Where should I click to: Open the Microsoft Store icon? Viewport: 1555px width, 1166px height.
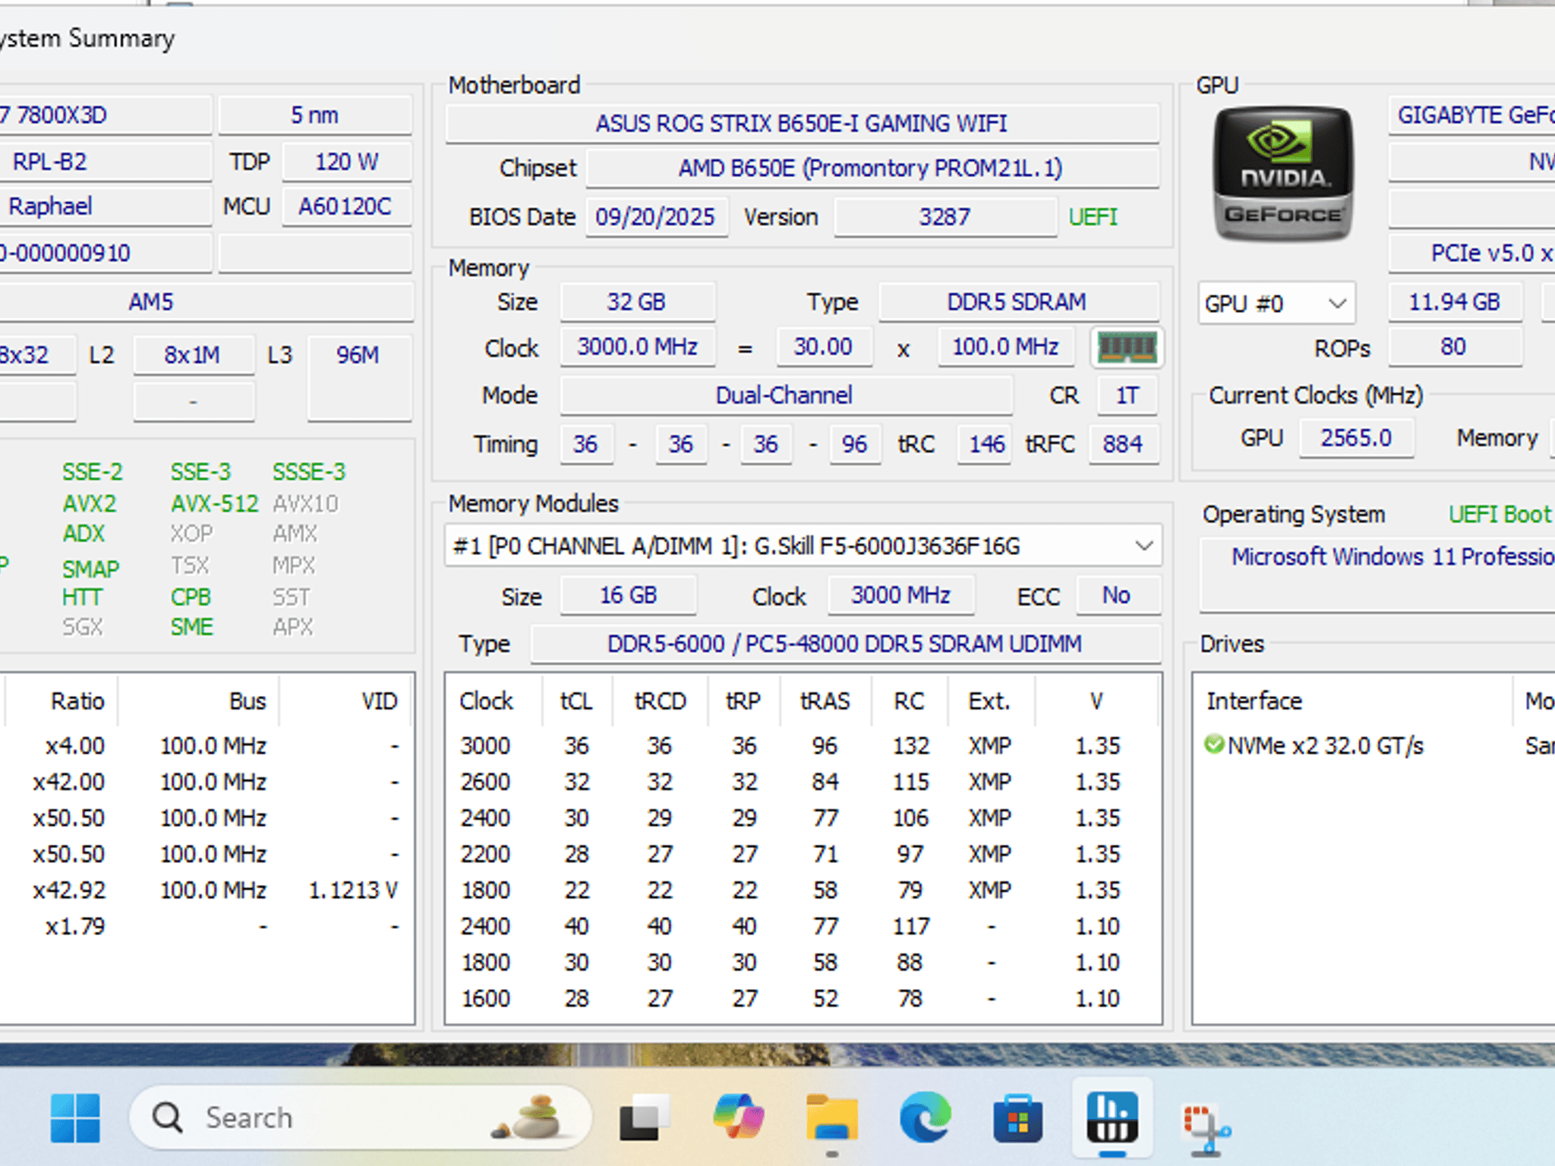1018,1117
